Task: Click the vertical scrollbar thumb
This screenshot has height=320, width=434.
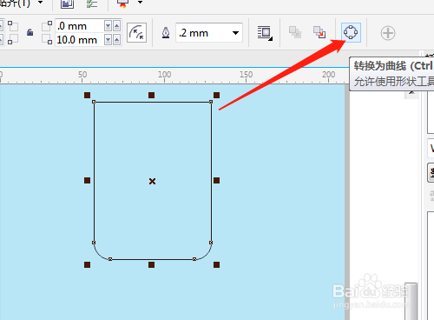Action: 411,302
